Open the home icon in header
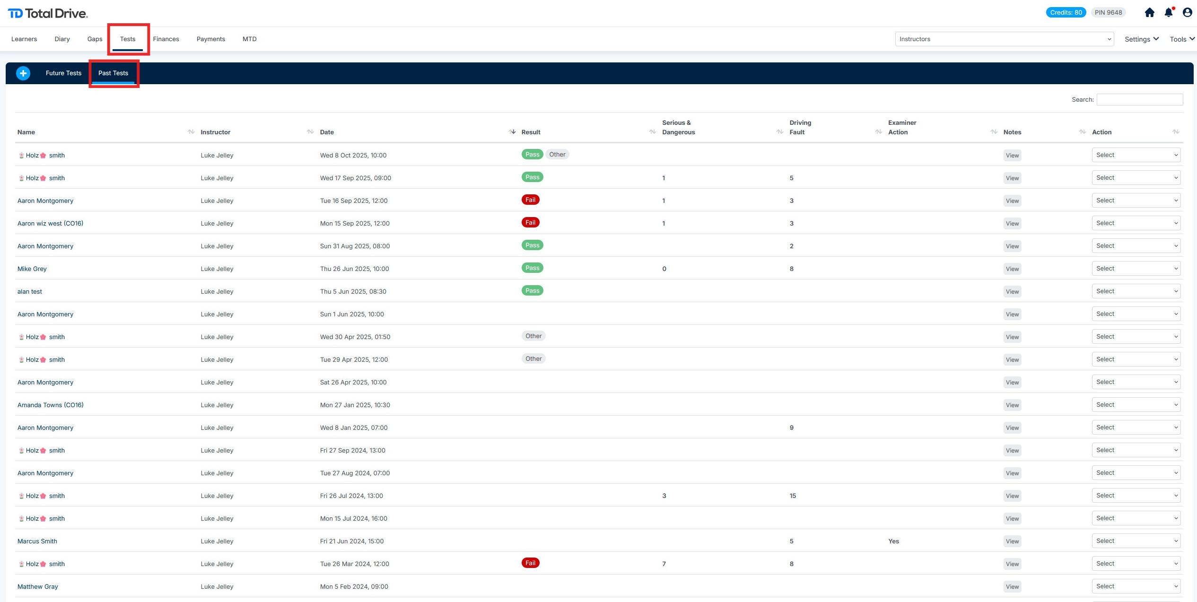This screenshot has width=1197, height=602. click(1149, 13)
